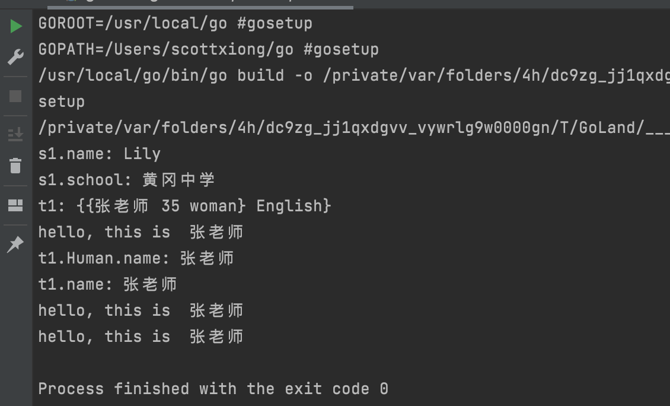670x406 pixels.
Task: Toggle the pin tab icon
Action: point(15,245)
